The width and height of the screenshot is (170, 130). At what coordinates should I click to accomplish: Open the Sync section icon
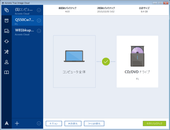click(x=6, y=41)
